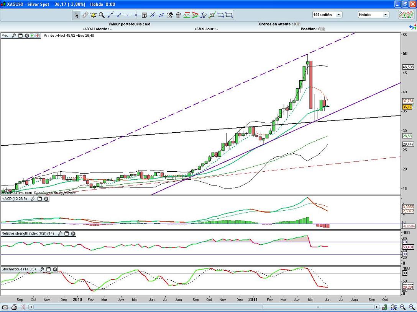
Task: Activate the magnifier zoom tool in toolbar
Action: coord(102,15)
